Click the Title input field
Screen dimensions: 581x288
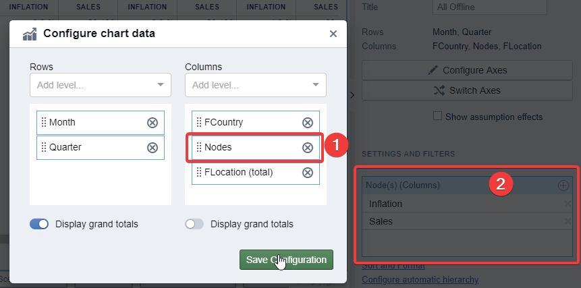pyautogui.click(x=488, y=7)
